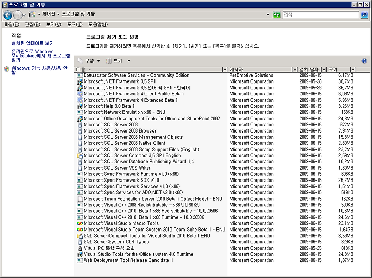The height and width of the screenshot is (278, 372).
Task: Select the icon of .NET Framework 4 Extended Beta 1
Action: pyautogui.click(x=80, y=100)
